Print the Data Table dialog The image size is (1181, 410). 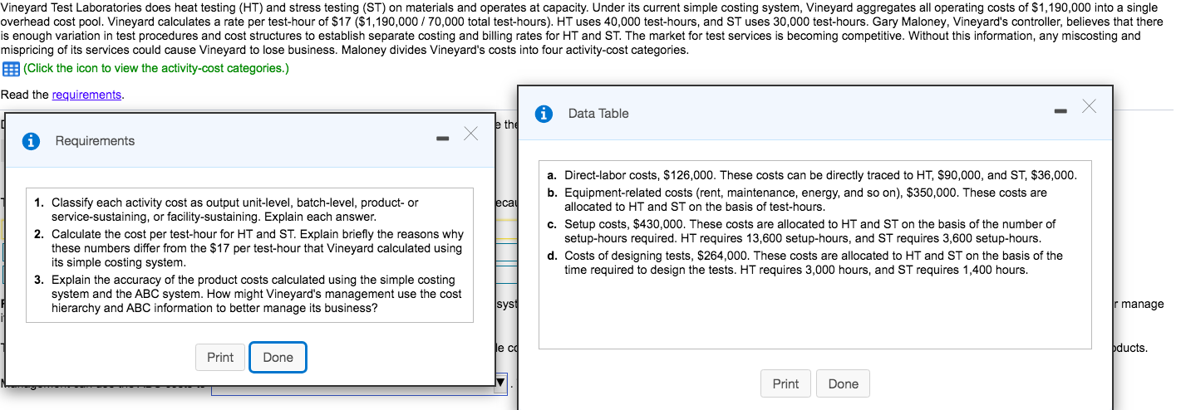(x=785, y=383)
